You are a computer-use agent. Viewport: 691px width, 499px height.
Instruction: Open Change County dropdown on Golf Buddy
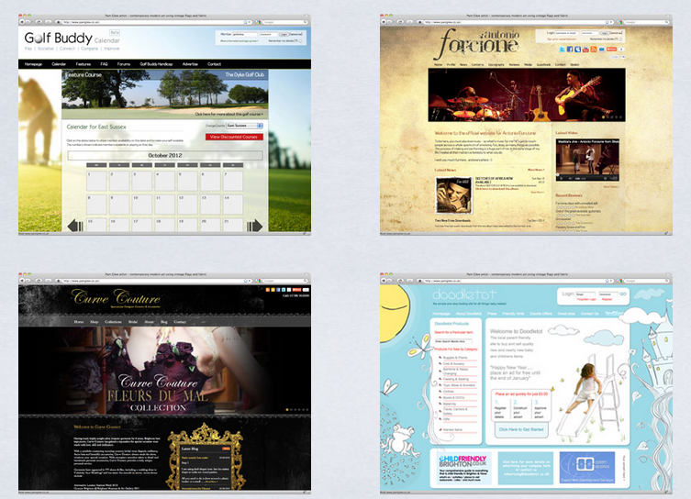[x=245, y=126]
